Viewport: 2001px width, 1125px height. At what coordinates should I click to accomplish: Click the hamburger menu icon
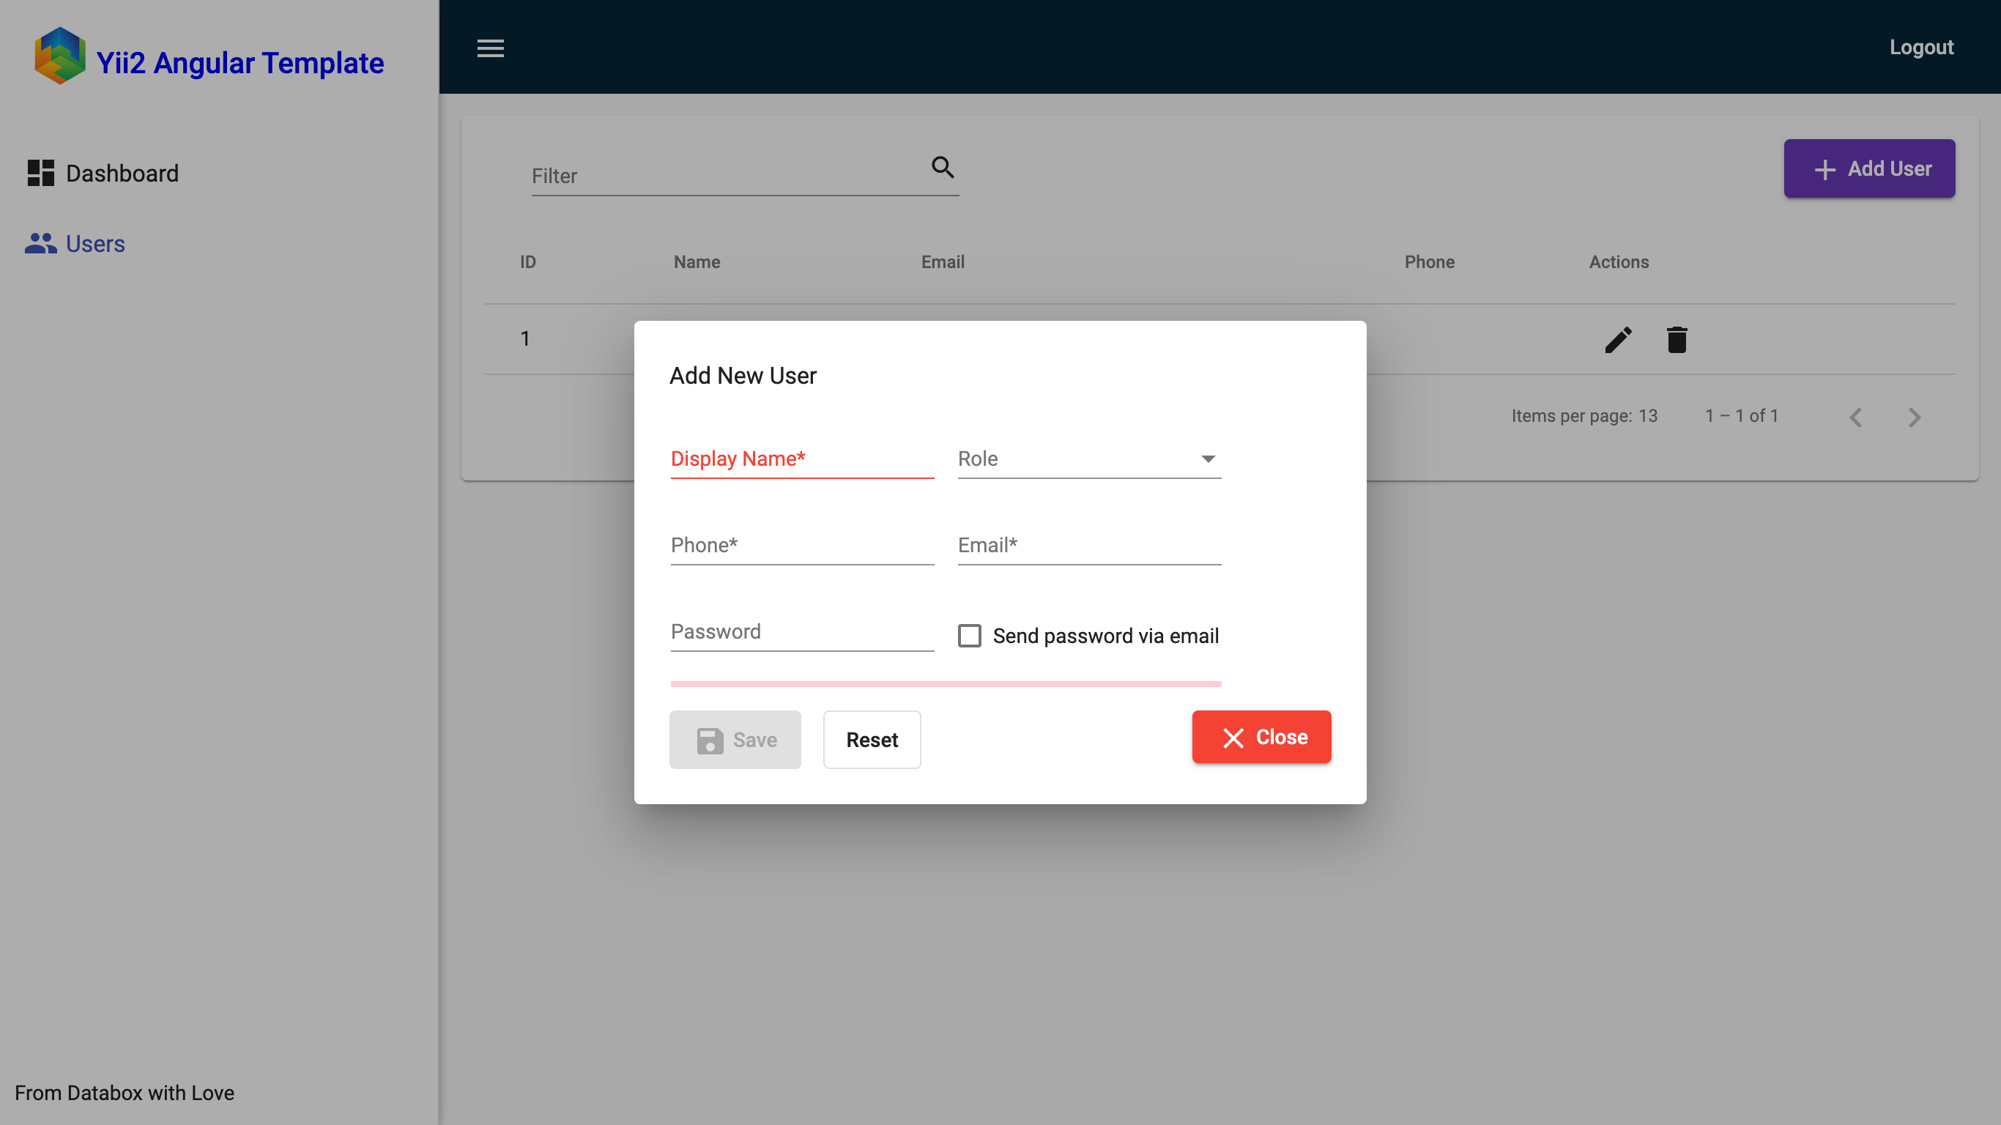point(490,48)
